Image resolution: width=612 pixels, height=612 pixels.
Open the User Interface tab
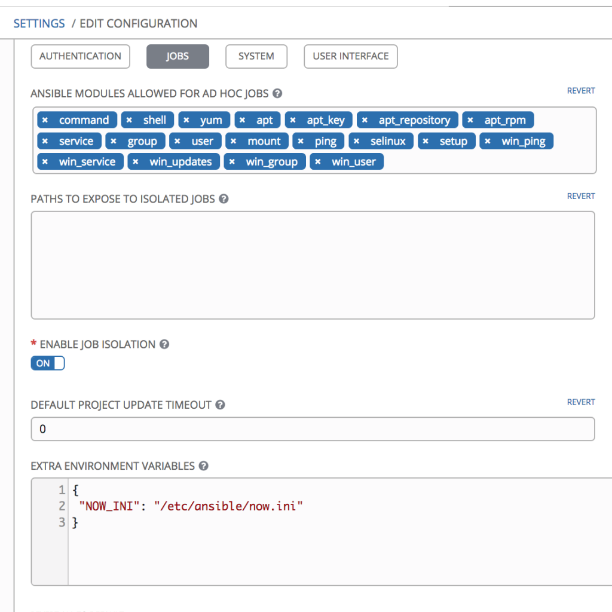[x=350, y=56]
